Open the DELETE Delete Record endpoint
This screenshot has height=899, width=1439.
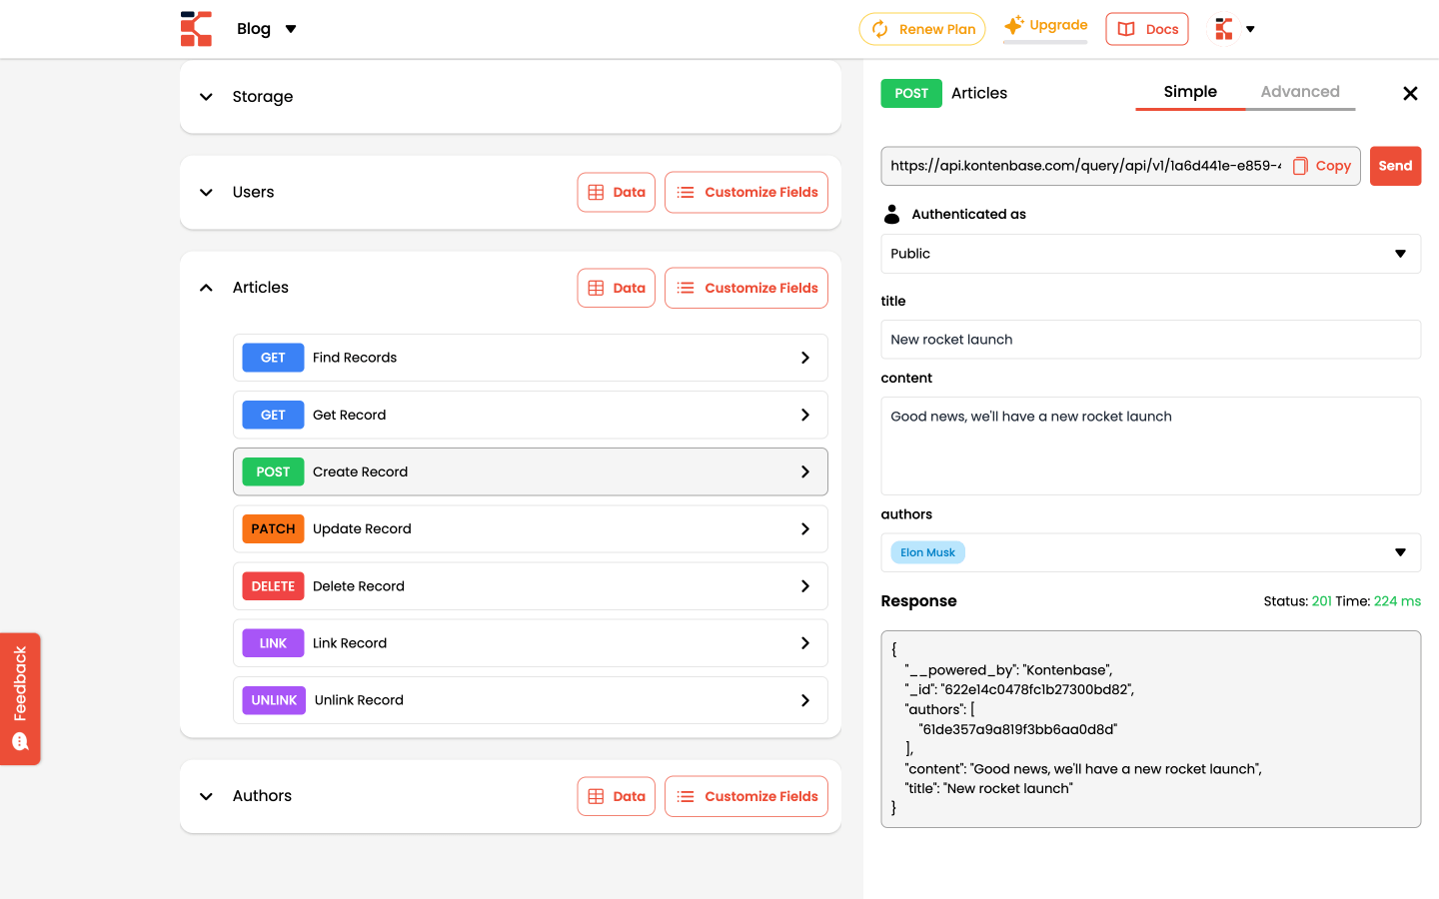(x=530, y=586)
